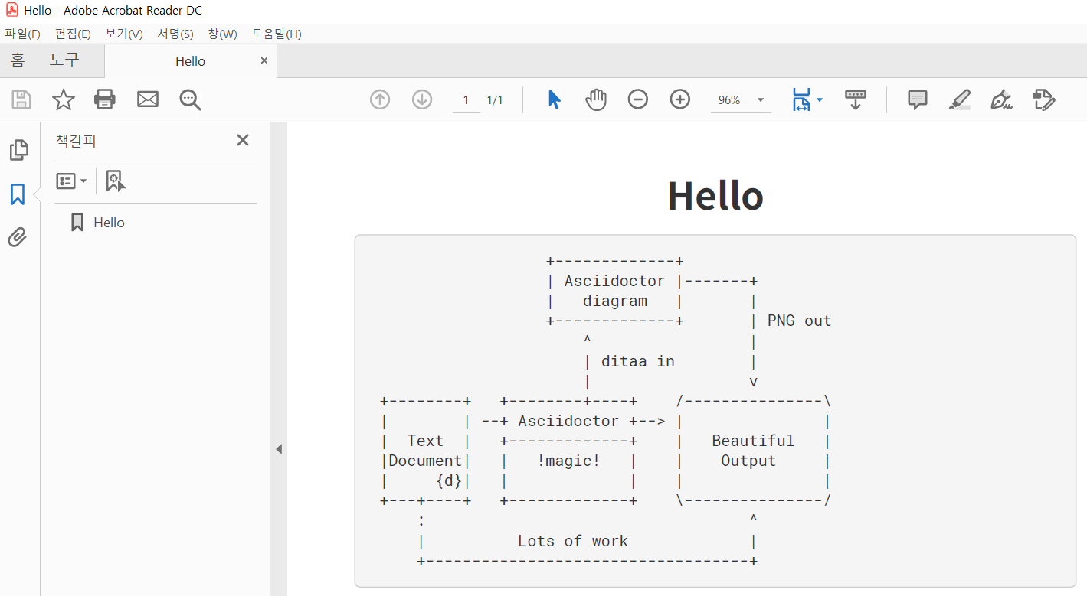The height and width of the screenshot is (596, 1087).
Task: Activate the selection arrow tool
Action: pyautogui.click(x=555, y=99)
